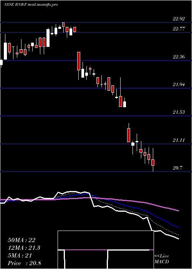This screenshot has height=269, width=192.
Task: Click the 20.7 price level label
Action: [x=177, y=168]
